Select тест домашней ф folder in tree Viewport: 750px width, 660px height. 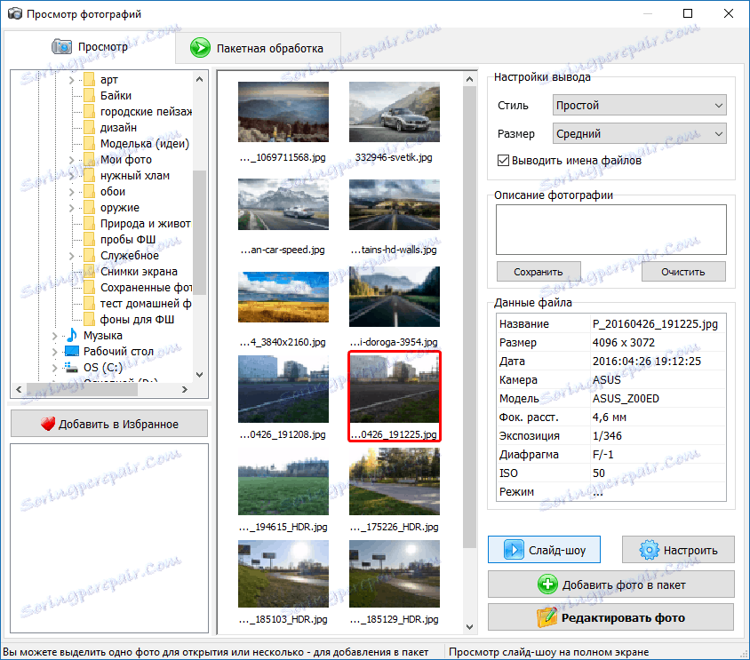(146, 304)
